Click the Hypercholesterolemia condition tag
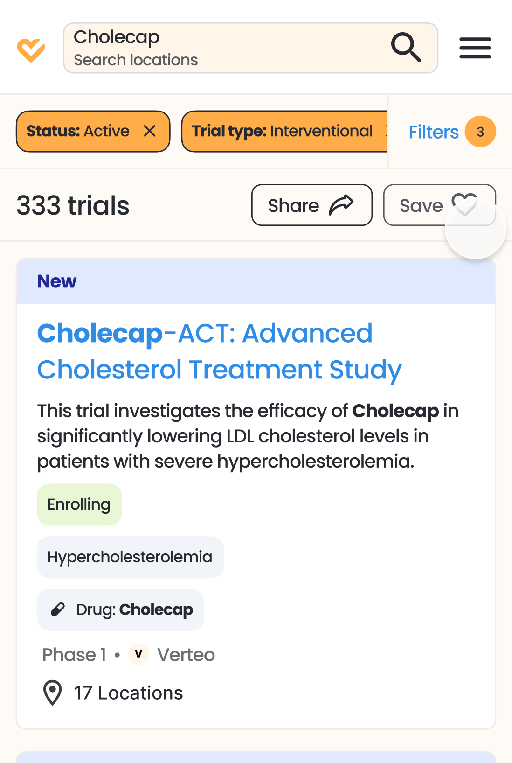512x763 pixels. [130, 557]
